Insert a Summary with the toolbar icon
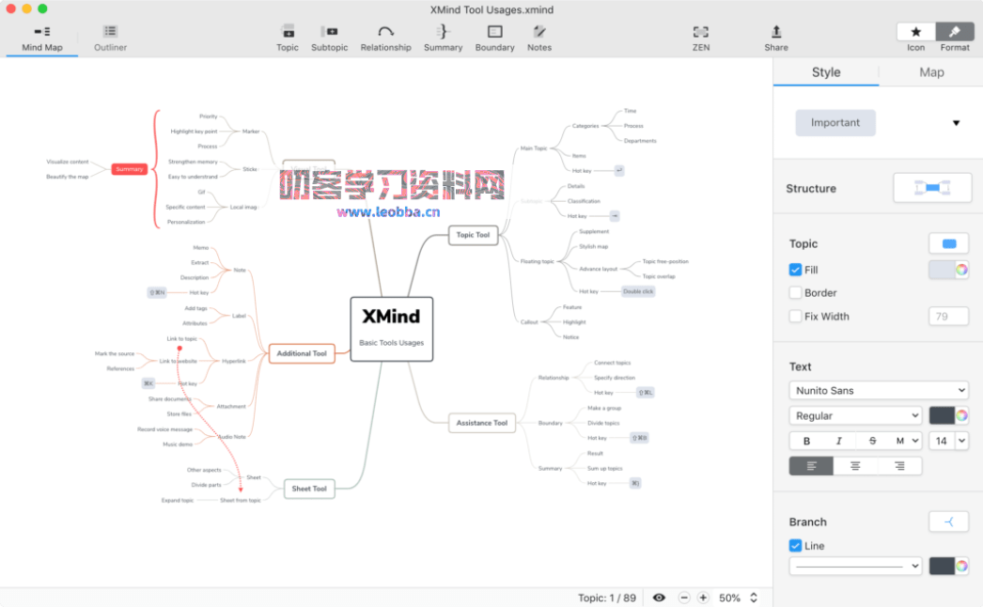 coord(443,35)
